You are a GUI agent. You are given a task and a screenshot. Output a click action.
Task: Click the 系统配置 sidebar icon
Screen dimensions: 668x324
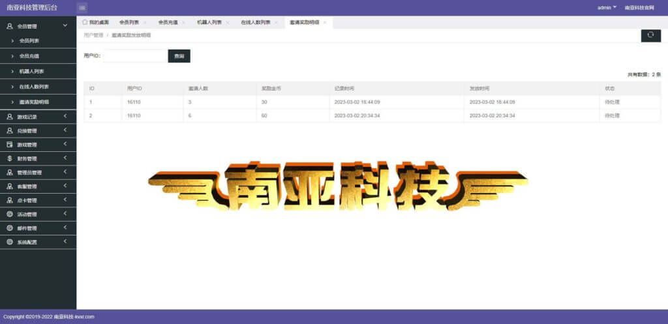point(9,242)
